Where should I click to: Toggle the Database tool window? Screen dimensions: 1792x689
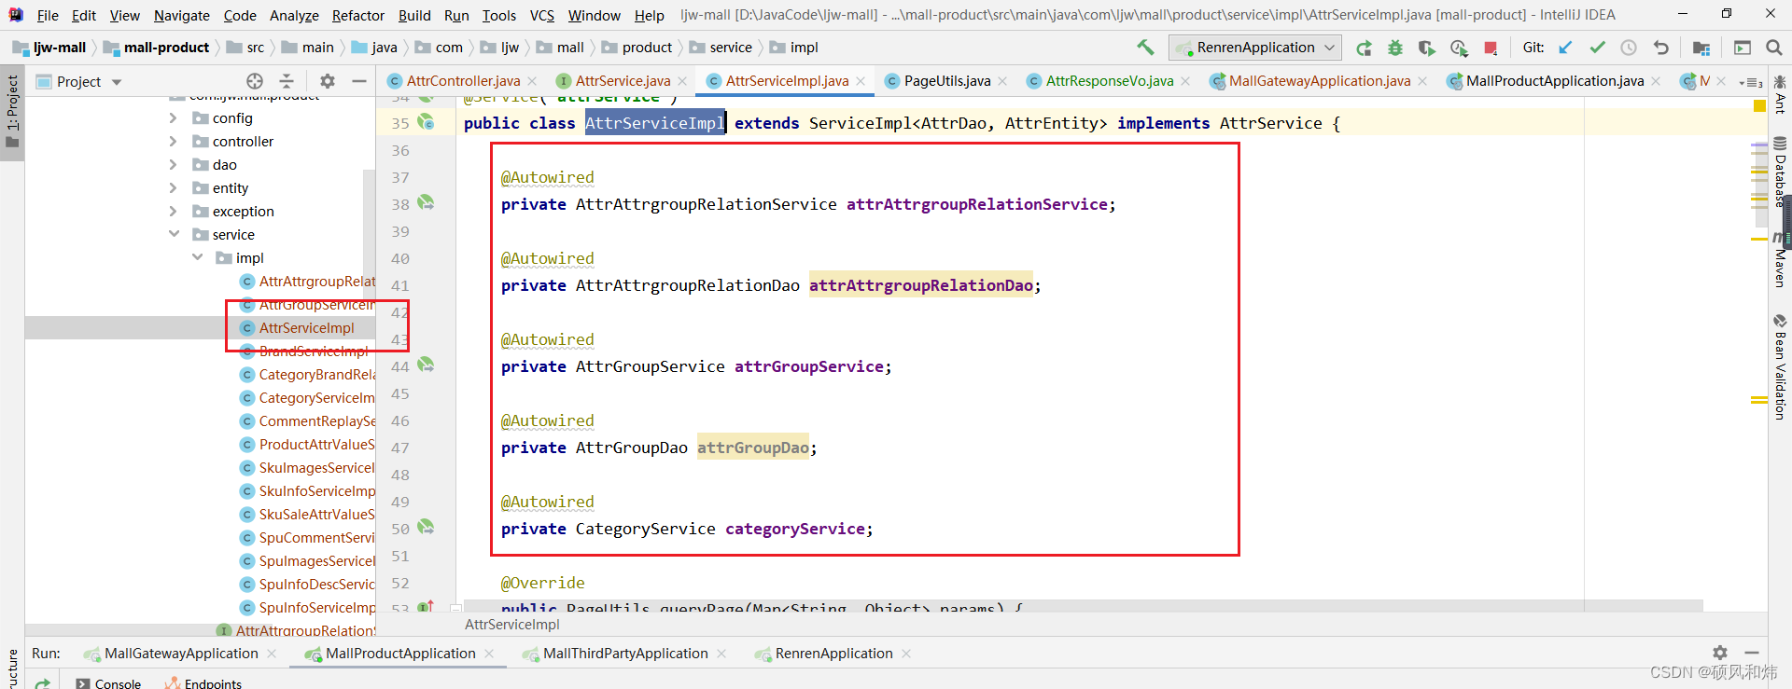click(1780, 172)
